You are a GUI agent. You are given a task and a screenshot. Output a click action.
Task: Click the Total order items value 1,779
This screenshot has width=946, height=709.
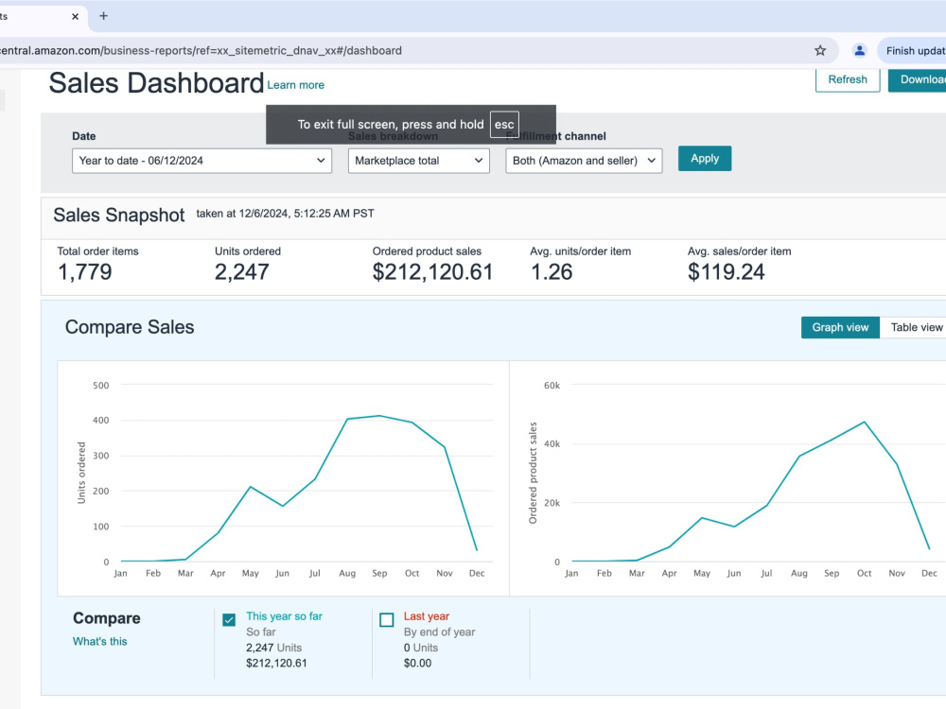tap(84, 272)
